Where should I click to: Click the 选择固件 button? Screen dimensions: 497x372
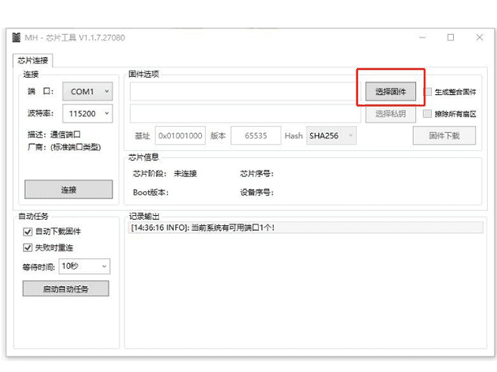pyautogui.click(x=390, y=92)
